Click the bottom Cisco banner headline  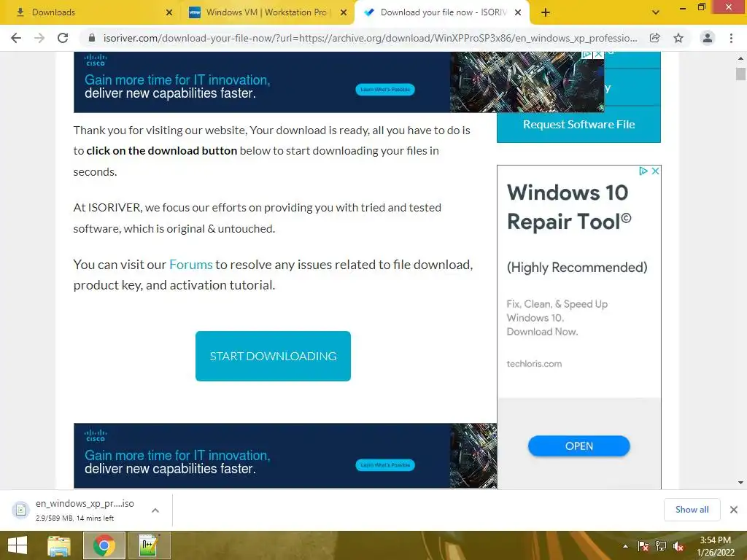point(177,462)
